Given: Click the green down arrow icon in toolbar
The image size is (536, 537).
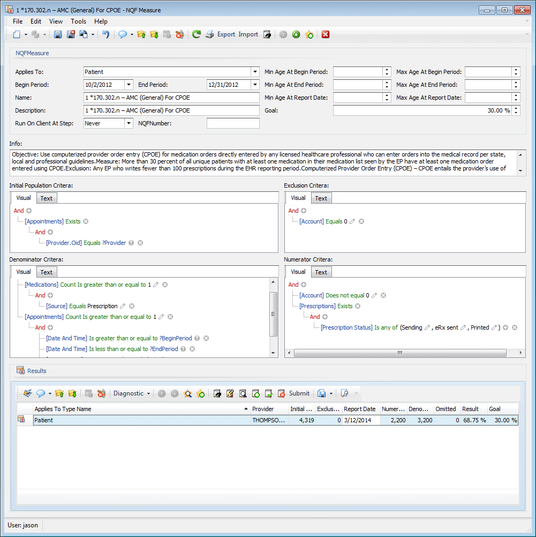Looking at the screenshot, I should 296,34.
